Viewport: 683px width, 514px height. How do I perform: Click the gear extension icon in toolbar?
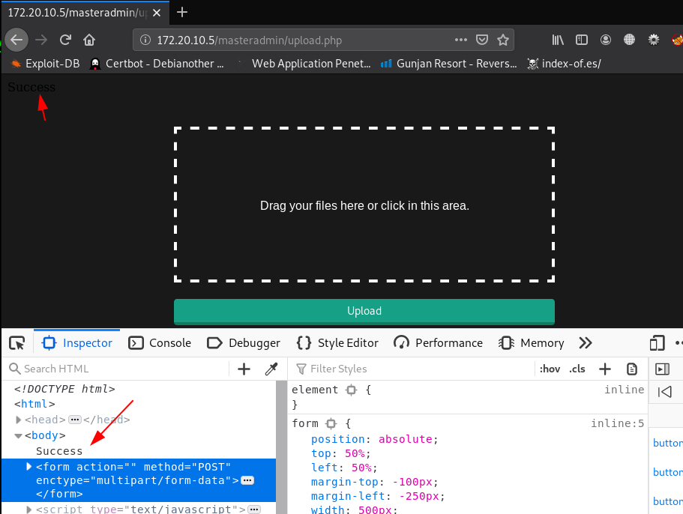pos(654,40)
